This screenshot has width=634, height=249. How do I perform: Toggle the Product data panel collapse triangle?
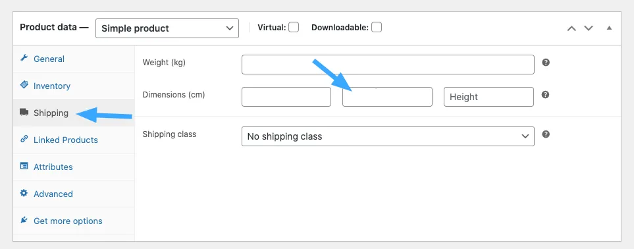[x=610, y=28]
